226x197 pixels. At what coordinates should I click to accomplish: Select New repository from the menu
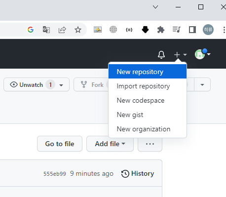click(148, 72)
